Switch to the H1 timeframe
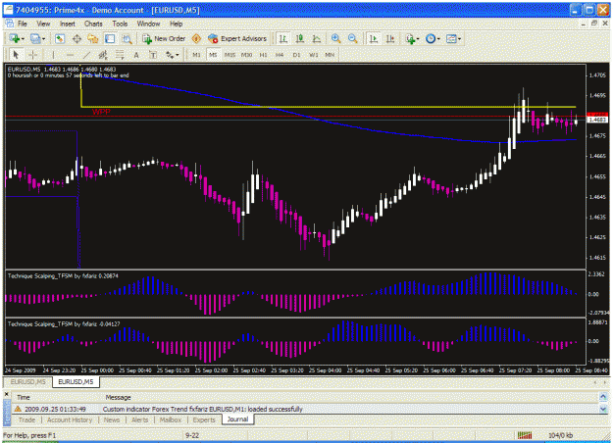This screenshot has width=613, height=443. pyautogui.click(x=263, y=55)
